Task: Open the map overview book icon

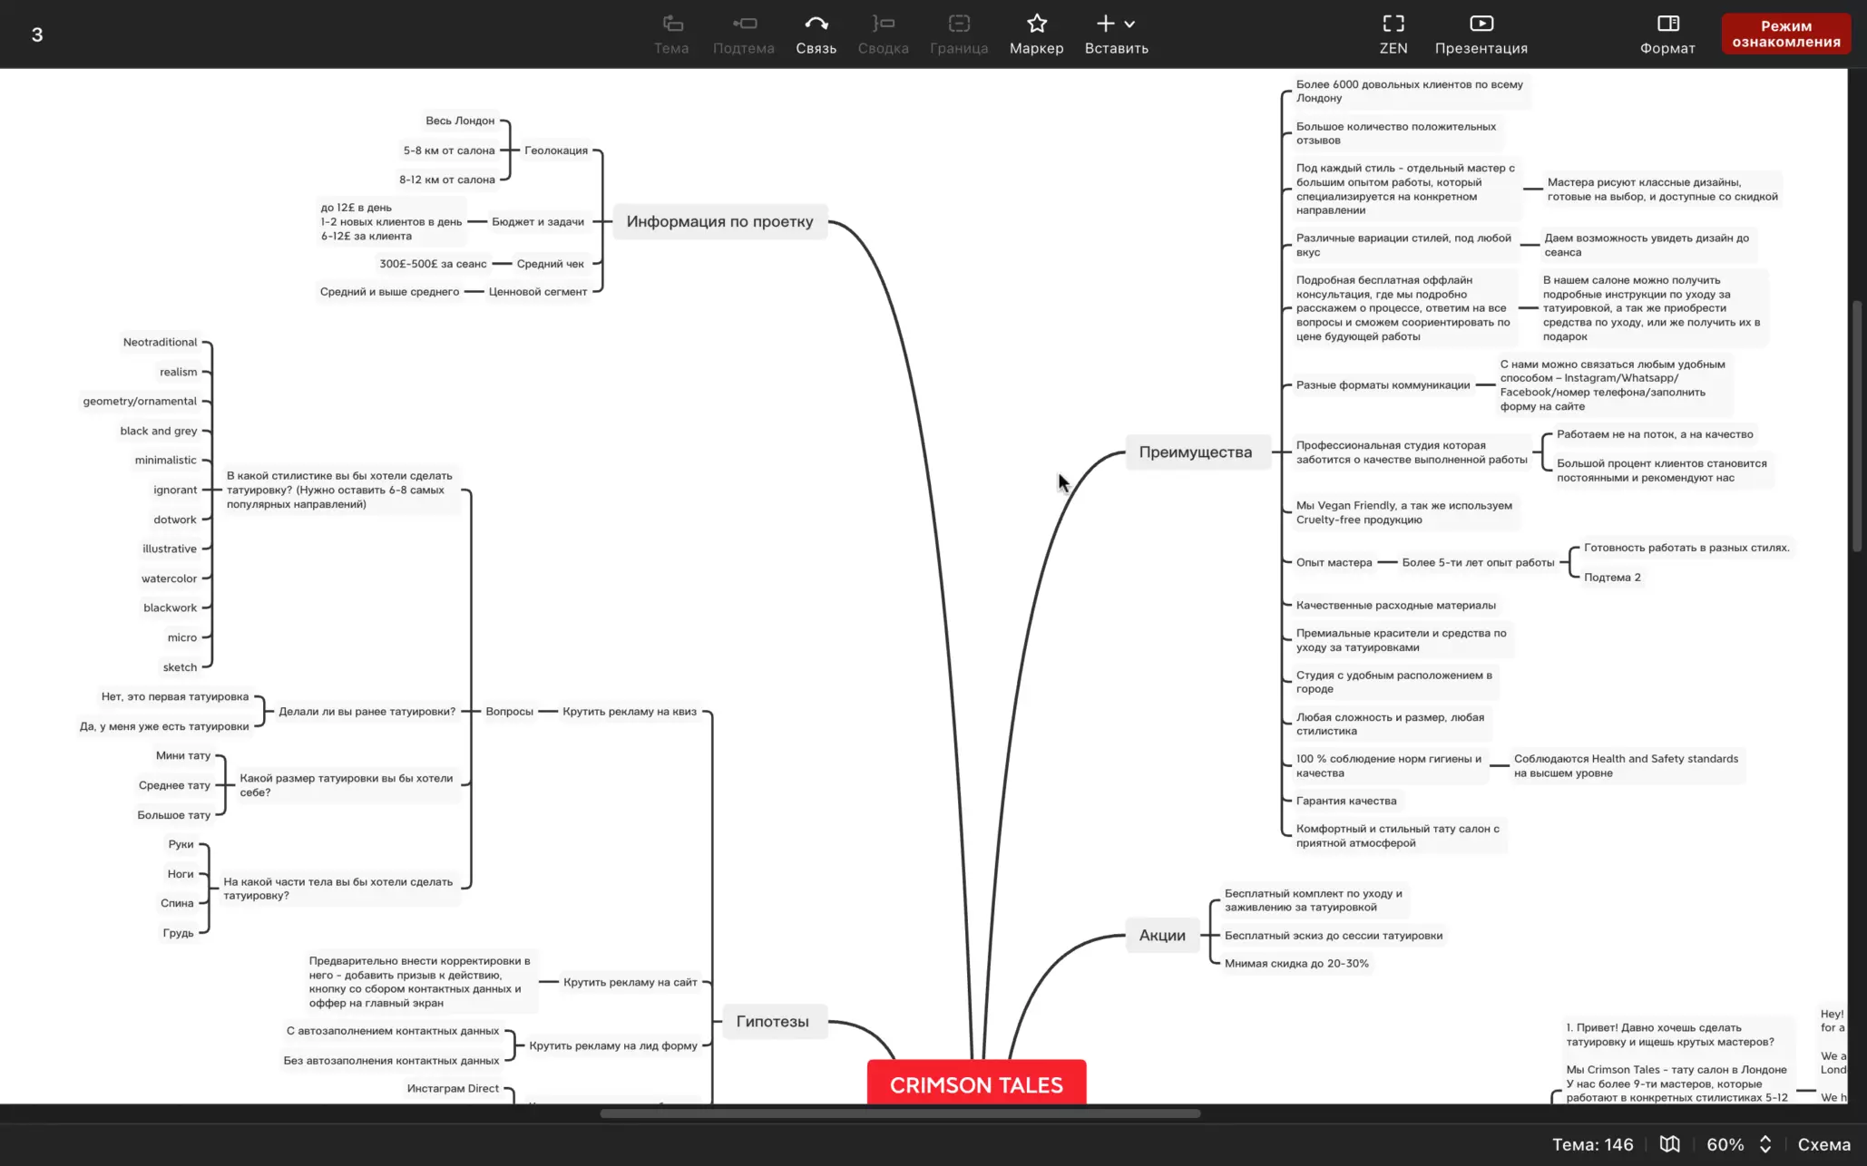Action: click(1669, 1144)
